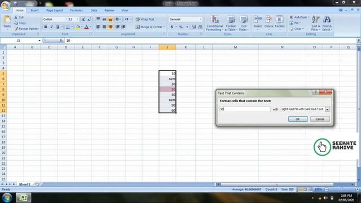This screenshot has height=203, width=361.
Task: Apply Accounting Number Format dollar icon
Action: click(x=171, y=27)
